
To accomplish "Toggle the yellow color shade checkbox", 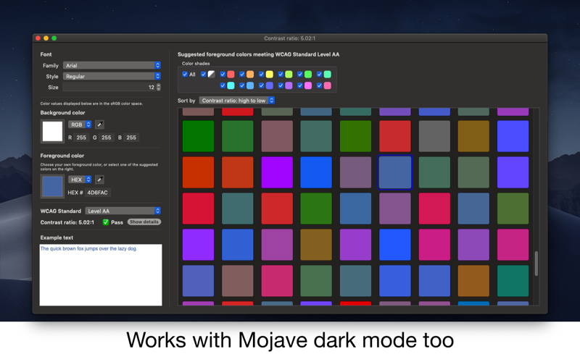I will click(x=261, y=75).
